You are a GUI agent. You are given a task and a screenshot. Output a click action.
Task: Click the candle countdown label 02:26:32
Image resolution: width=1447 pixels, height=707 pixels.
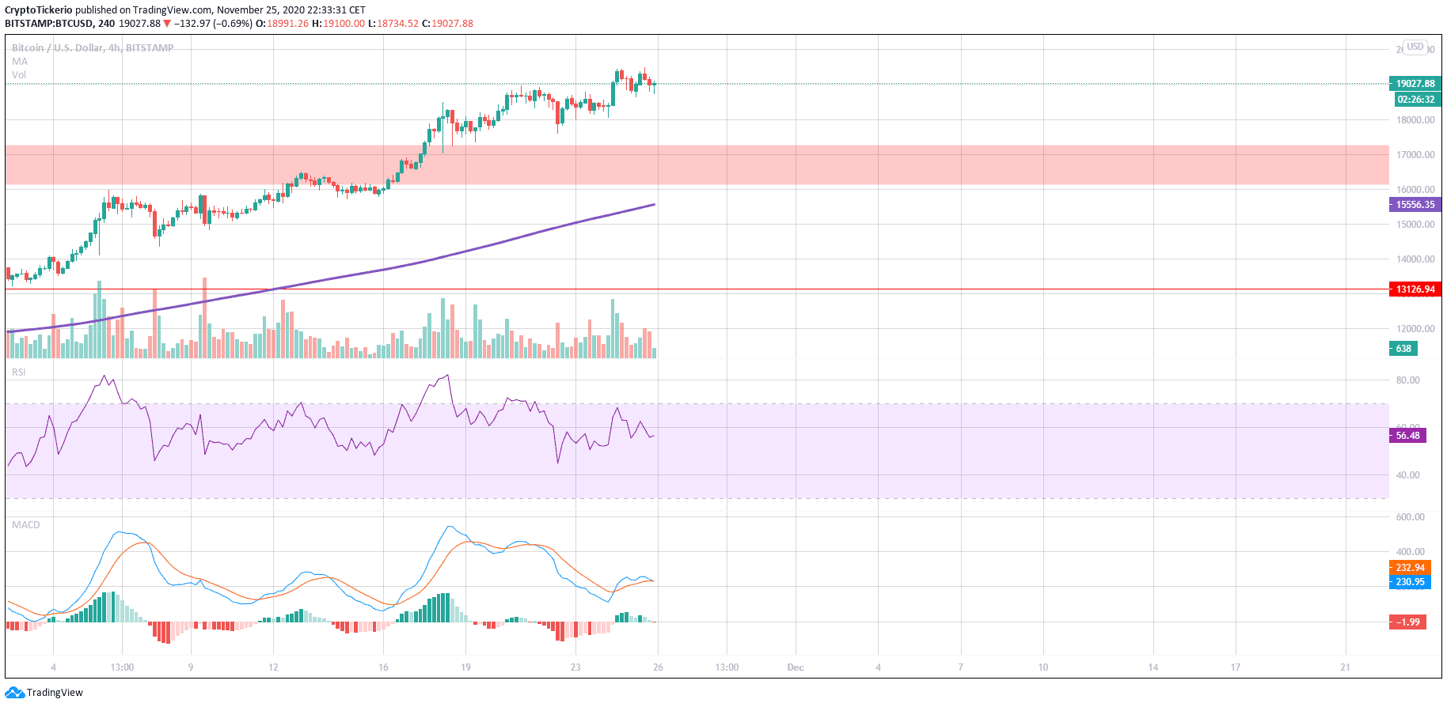pyautogui.click(x=1416, y=100)
